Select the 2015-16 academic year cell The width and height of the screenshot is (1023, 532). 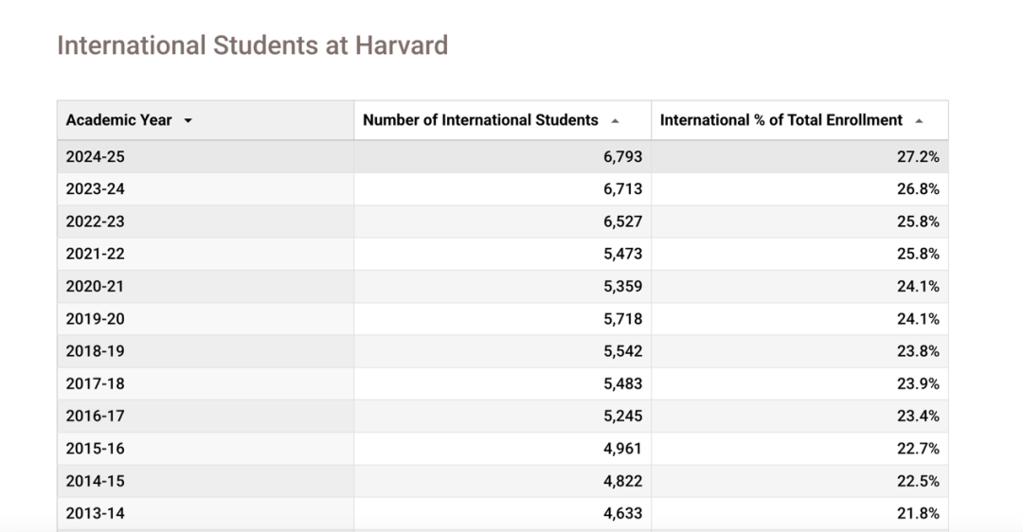[x=206, y=449]
